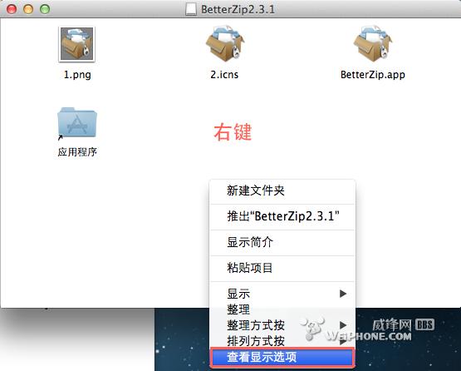Choose 粘贴项目 from context menu
Screen dimensions: 461x371
tap(282, 268)
